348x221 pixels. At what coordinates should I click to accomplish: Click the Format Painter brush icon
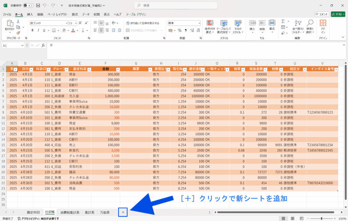18,33
